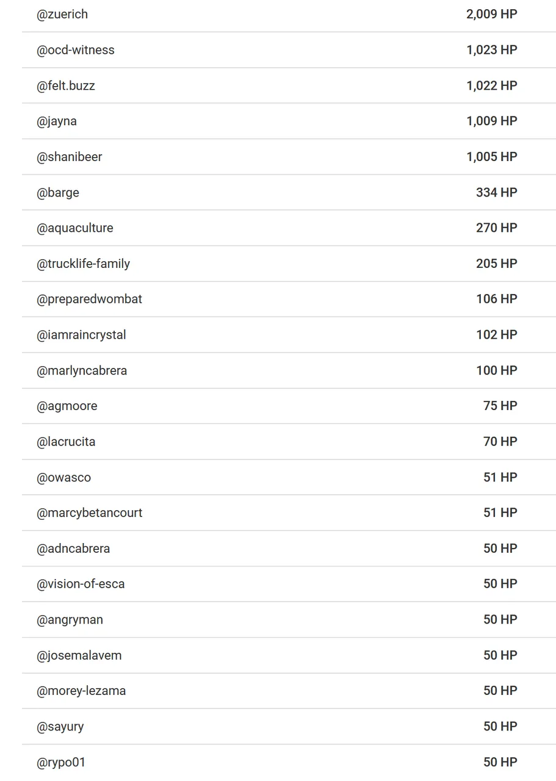This screenshot has width=556, height=781.
Task: Open the @zuerich profile link
Action: coord(62,14)
